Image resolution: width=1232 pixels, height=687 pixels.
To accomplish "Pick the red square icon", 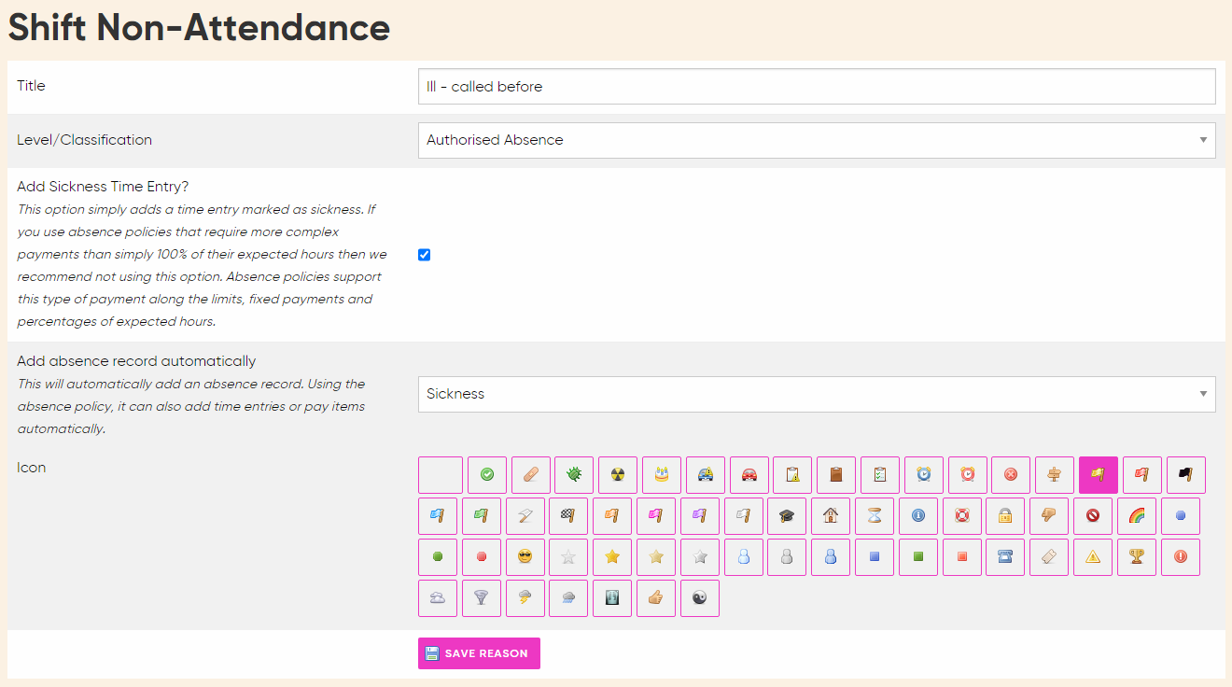I will click(962, 557).
